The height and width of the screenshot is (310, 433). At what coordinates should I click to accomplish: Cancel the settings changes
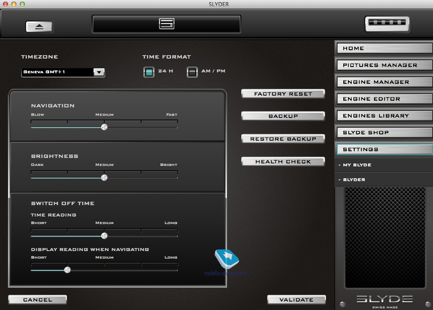pyautogui.click(x=37, y=300)
